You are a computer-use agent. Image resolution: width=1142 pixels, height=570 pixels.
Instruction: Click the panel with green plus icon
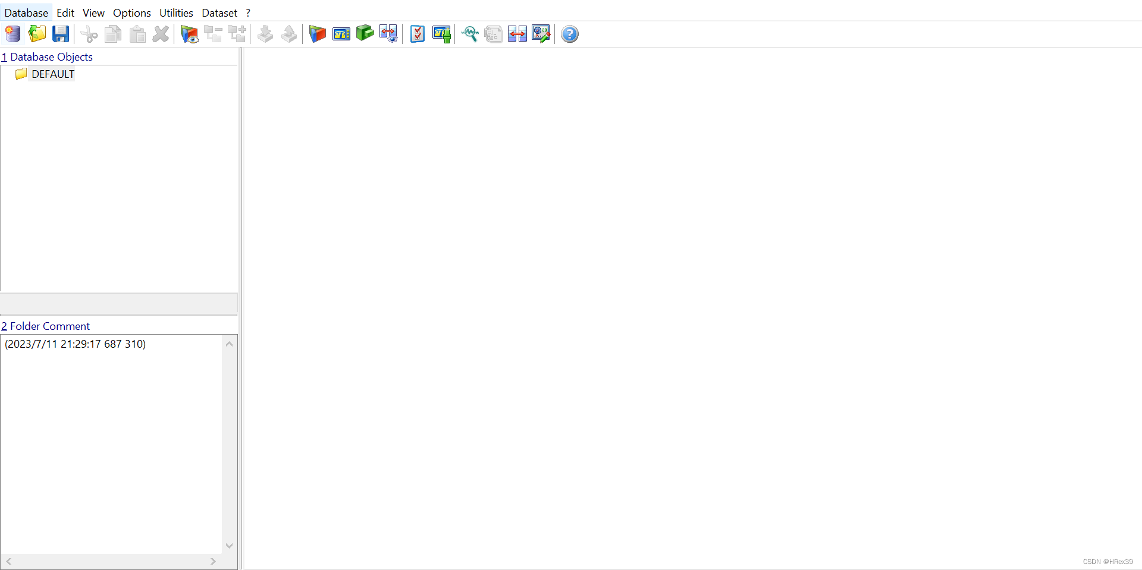(x=441, y=34)
